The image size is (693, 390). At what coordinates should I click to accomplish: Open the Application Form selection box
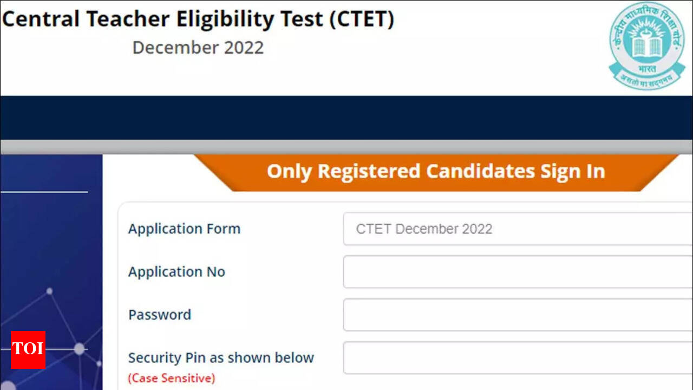tap(517, 229)
